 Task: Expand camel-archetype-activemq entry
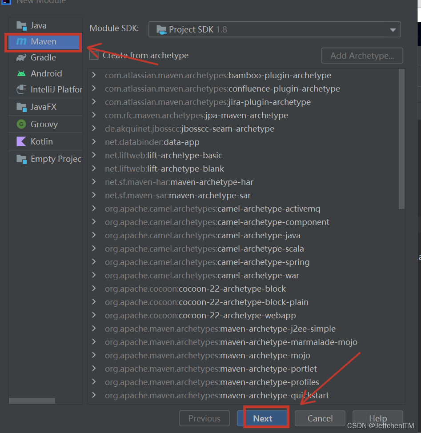pos(94,208)
